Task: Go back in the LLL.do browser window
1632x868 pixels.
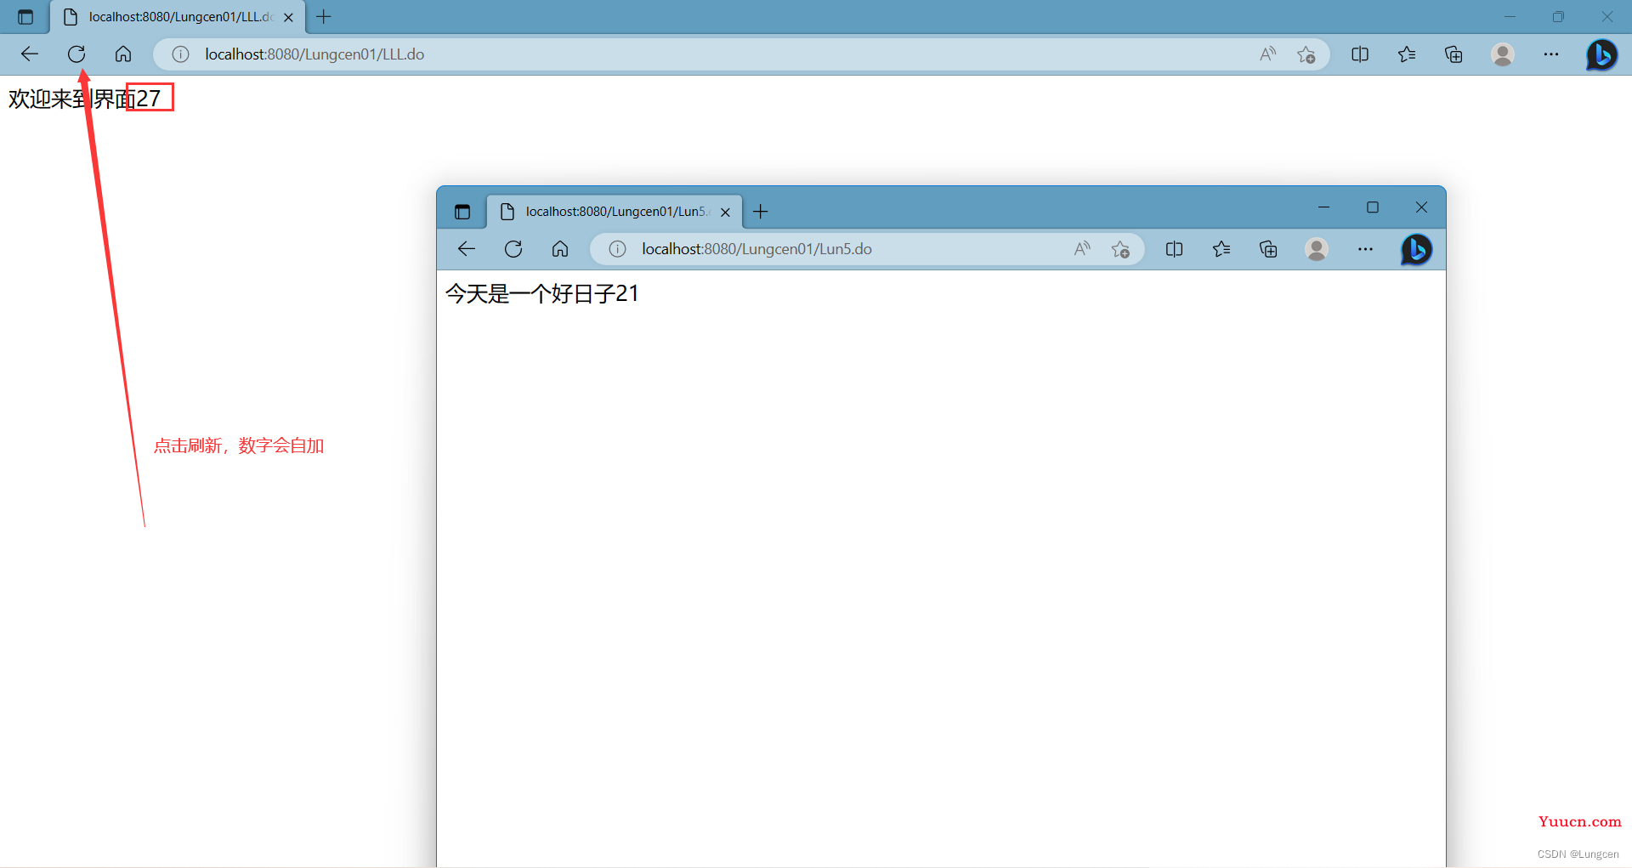Action: [x=30, y=54]
